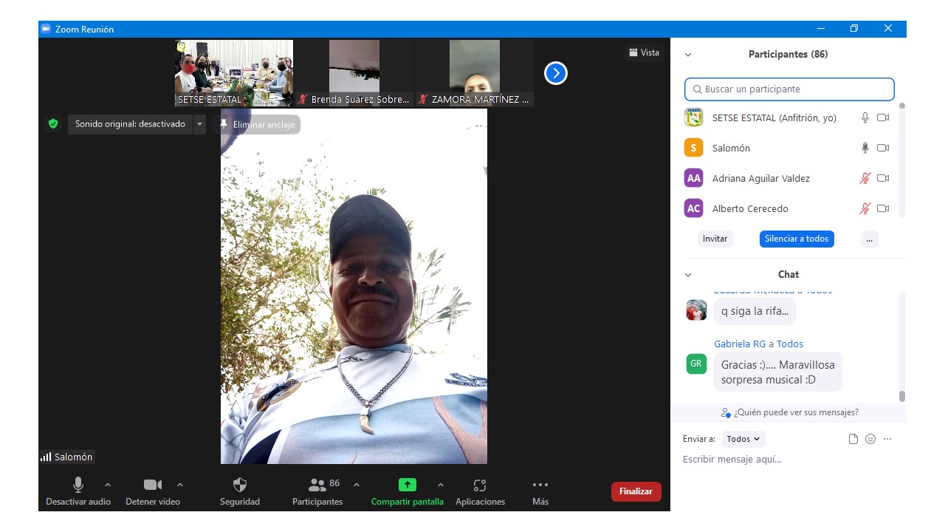Click the avatar beside 'q siga la rifa...'
Screen dimensions: 945x532
click(696, 310)
